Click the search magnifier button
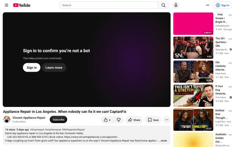Screen dimensions: 235x147 click(x=163, y=5)
